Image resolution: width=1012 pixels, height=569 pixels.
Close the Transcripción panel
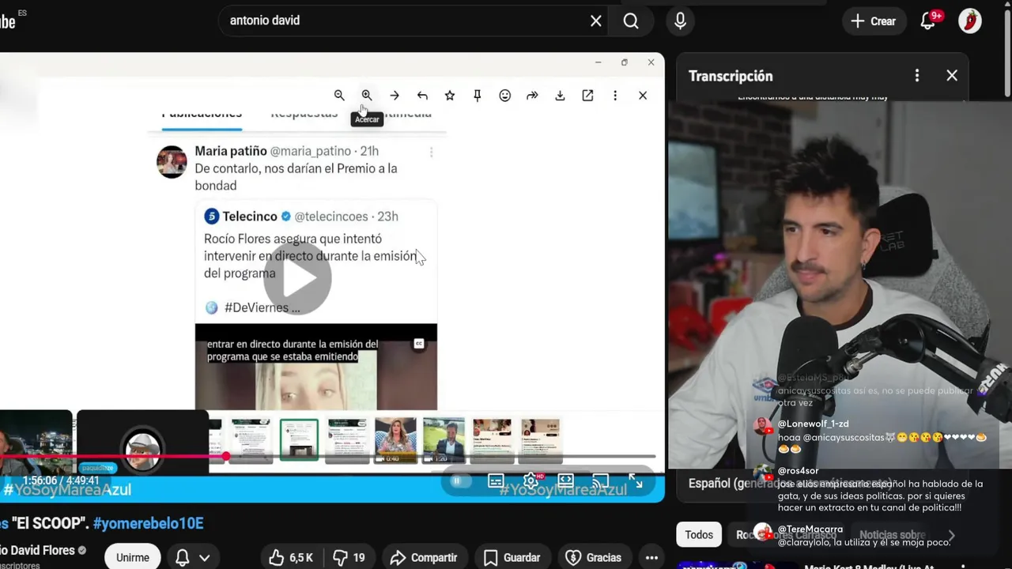(x=952, y=76)
